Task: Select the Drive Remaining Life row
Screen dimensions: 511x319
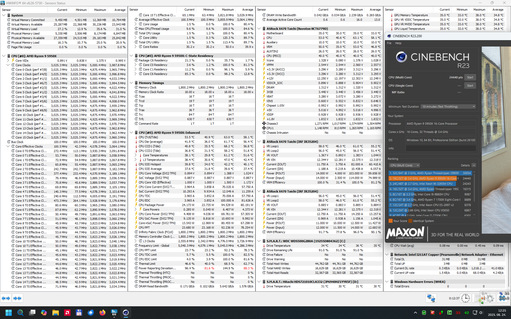Action: click(x=319, y=250)
